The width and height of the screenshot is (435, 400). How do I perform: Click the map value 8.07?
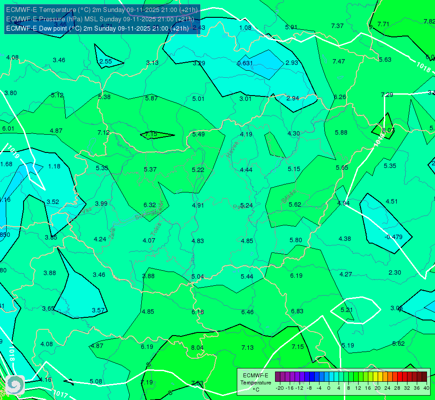click(388, 130)
